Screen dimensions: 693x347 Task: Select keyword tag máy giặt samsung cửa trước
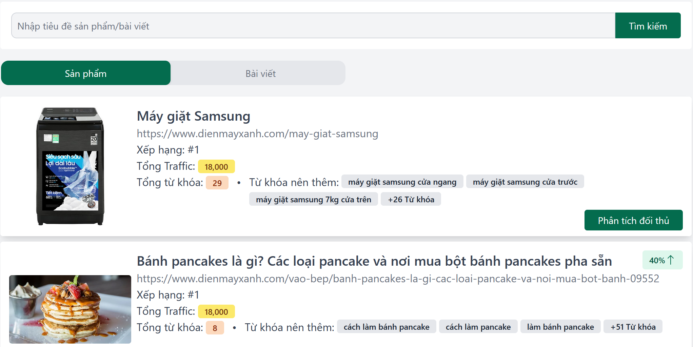pyautogui.click(x=525, y=182)
